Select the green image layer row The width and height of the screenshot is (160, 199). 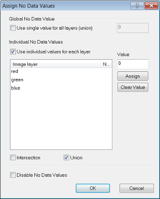pyautogui.click(x=61, y=80)
